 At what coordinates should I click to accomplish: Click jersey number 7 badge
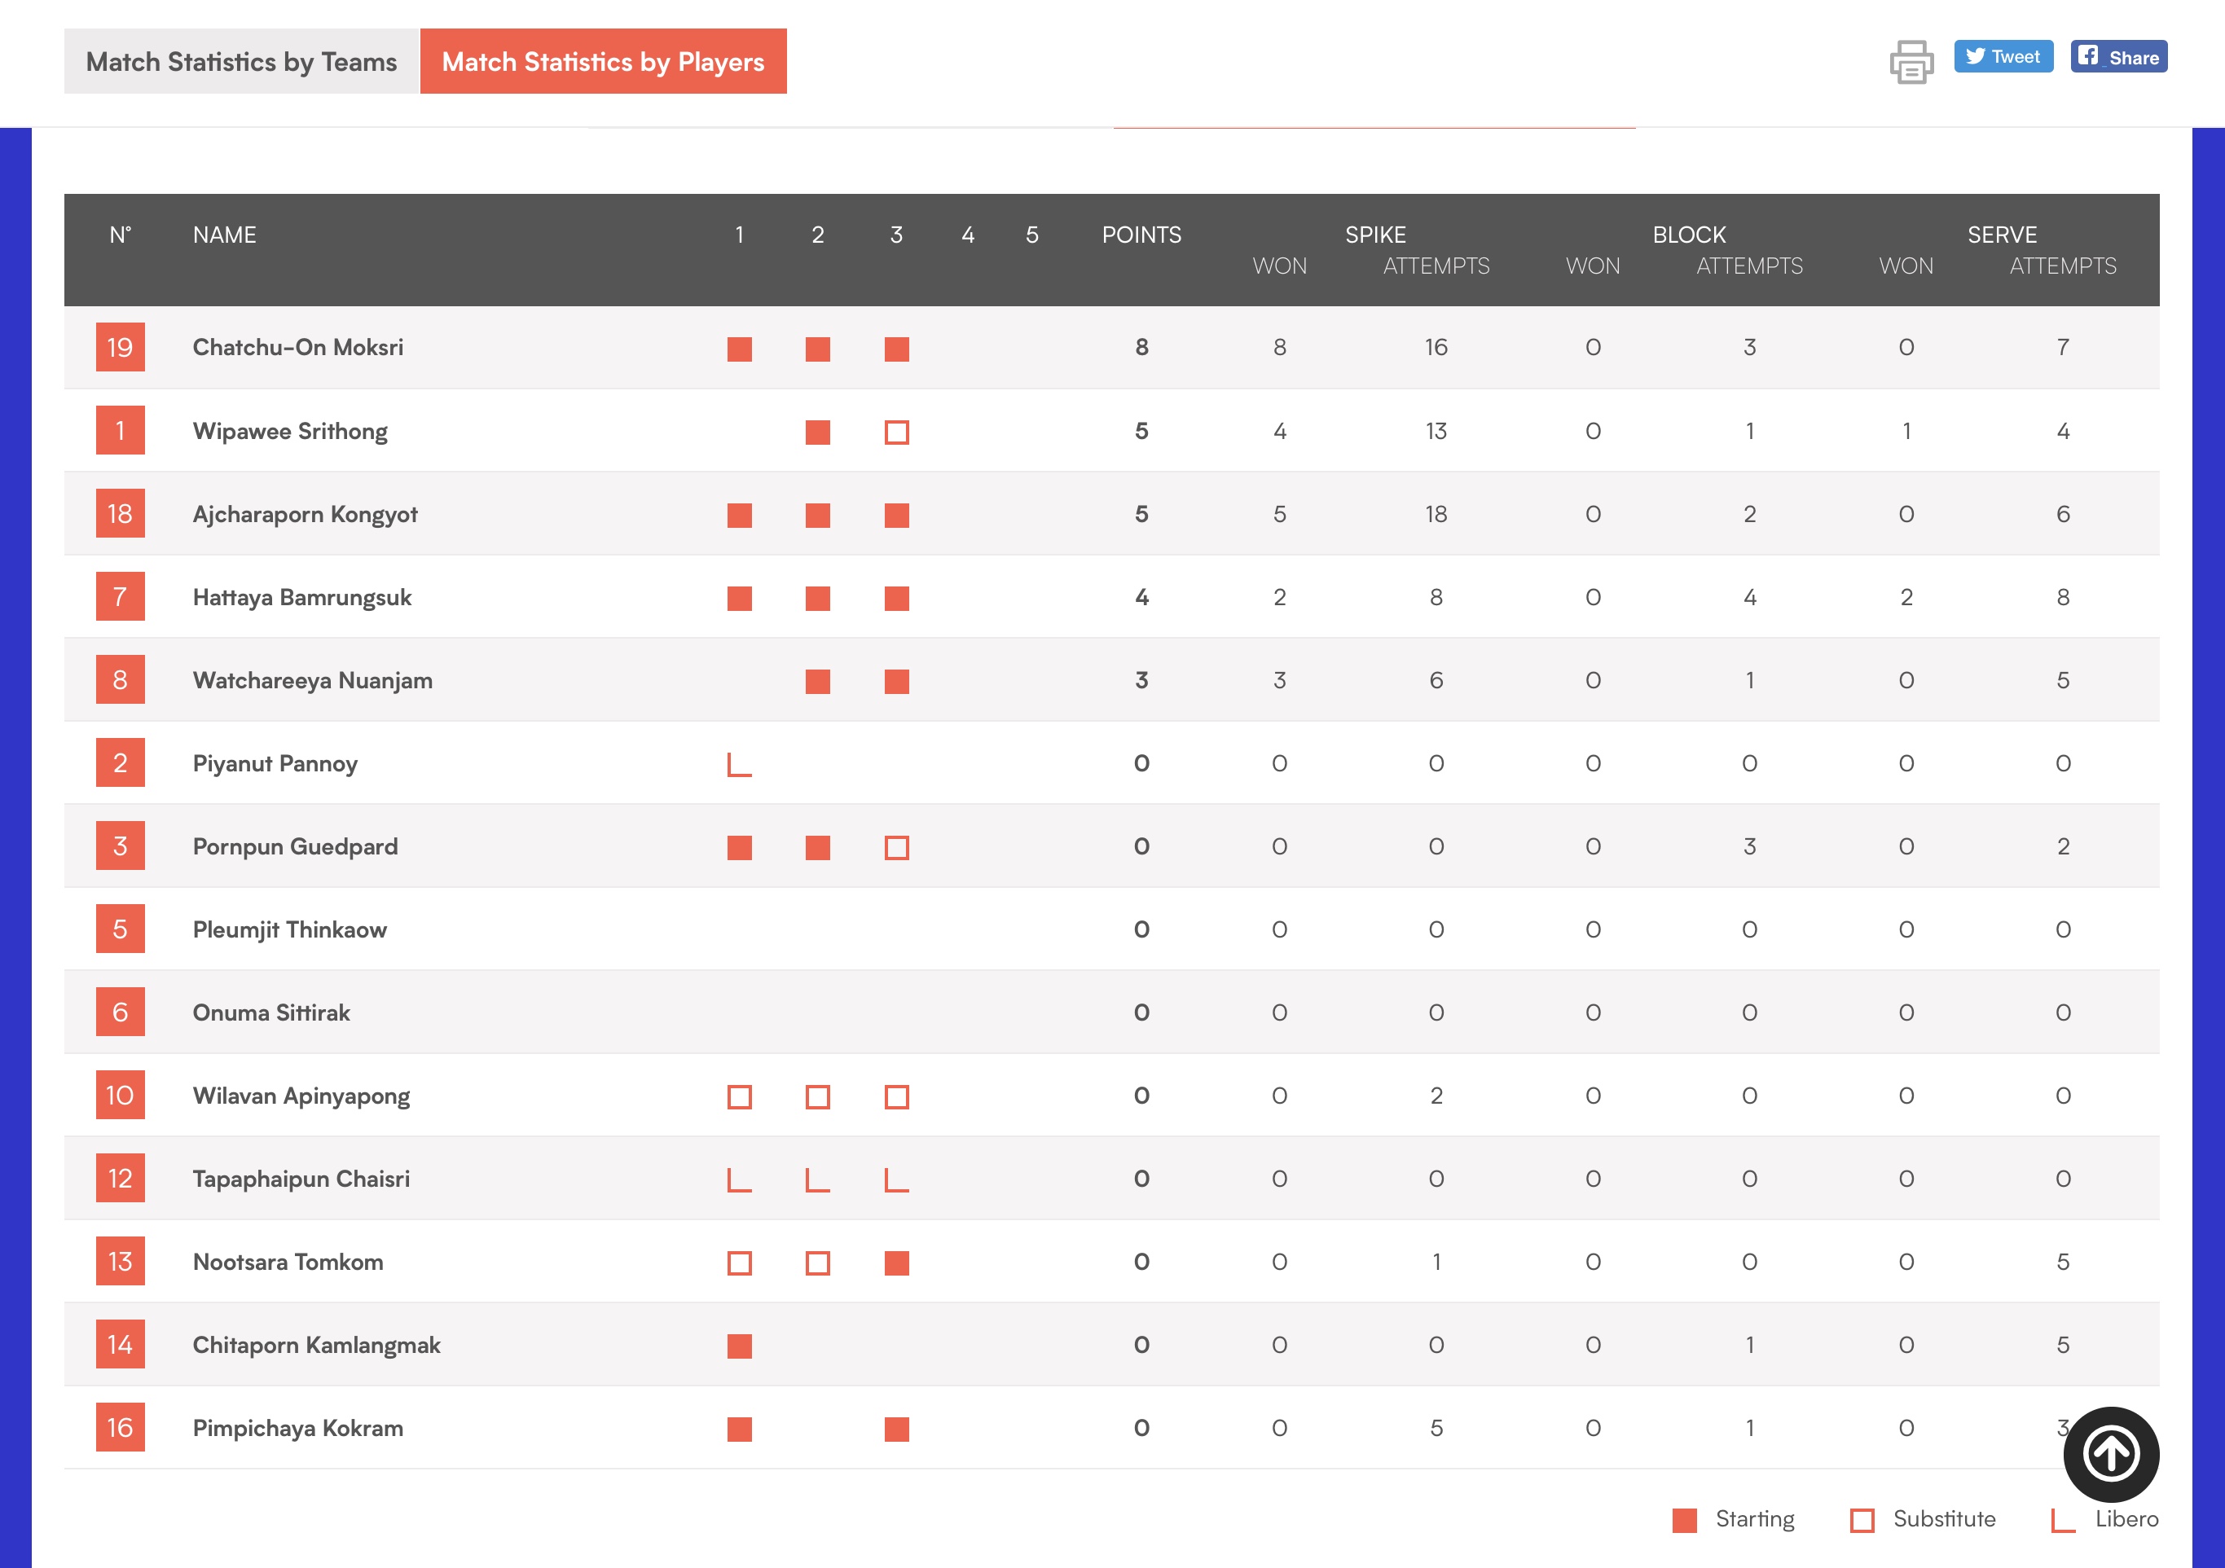tap(120, 597)
